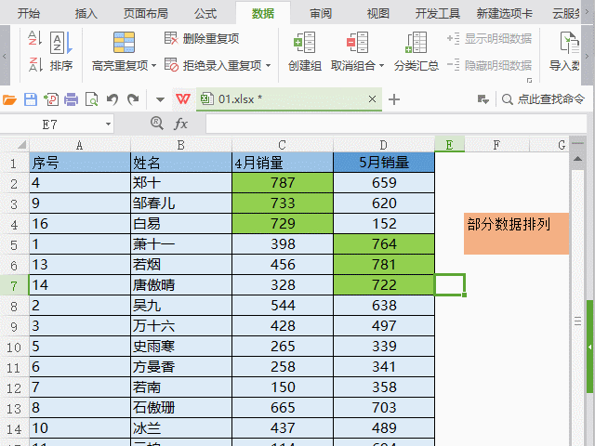Select the orange cell labeled 部分数据排列

click(x=516, y=233)
